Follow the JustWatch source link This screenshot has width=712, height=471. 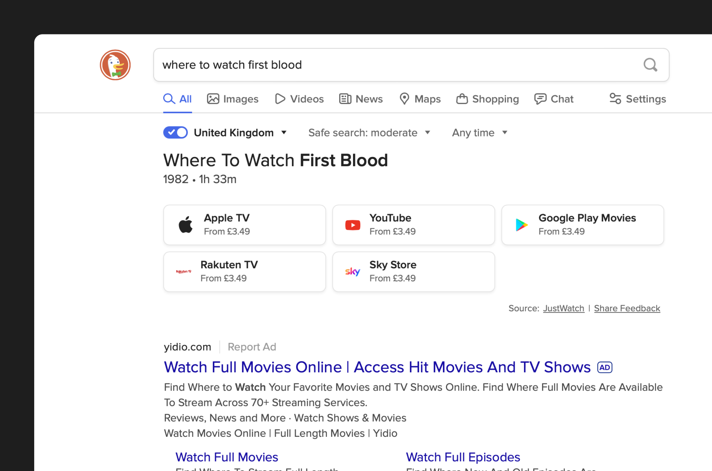point(563,308)
